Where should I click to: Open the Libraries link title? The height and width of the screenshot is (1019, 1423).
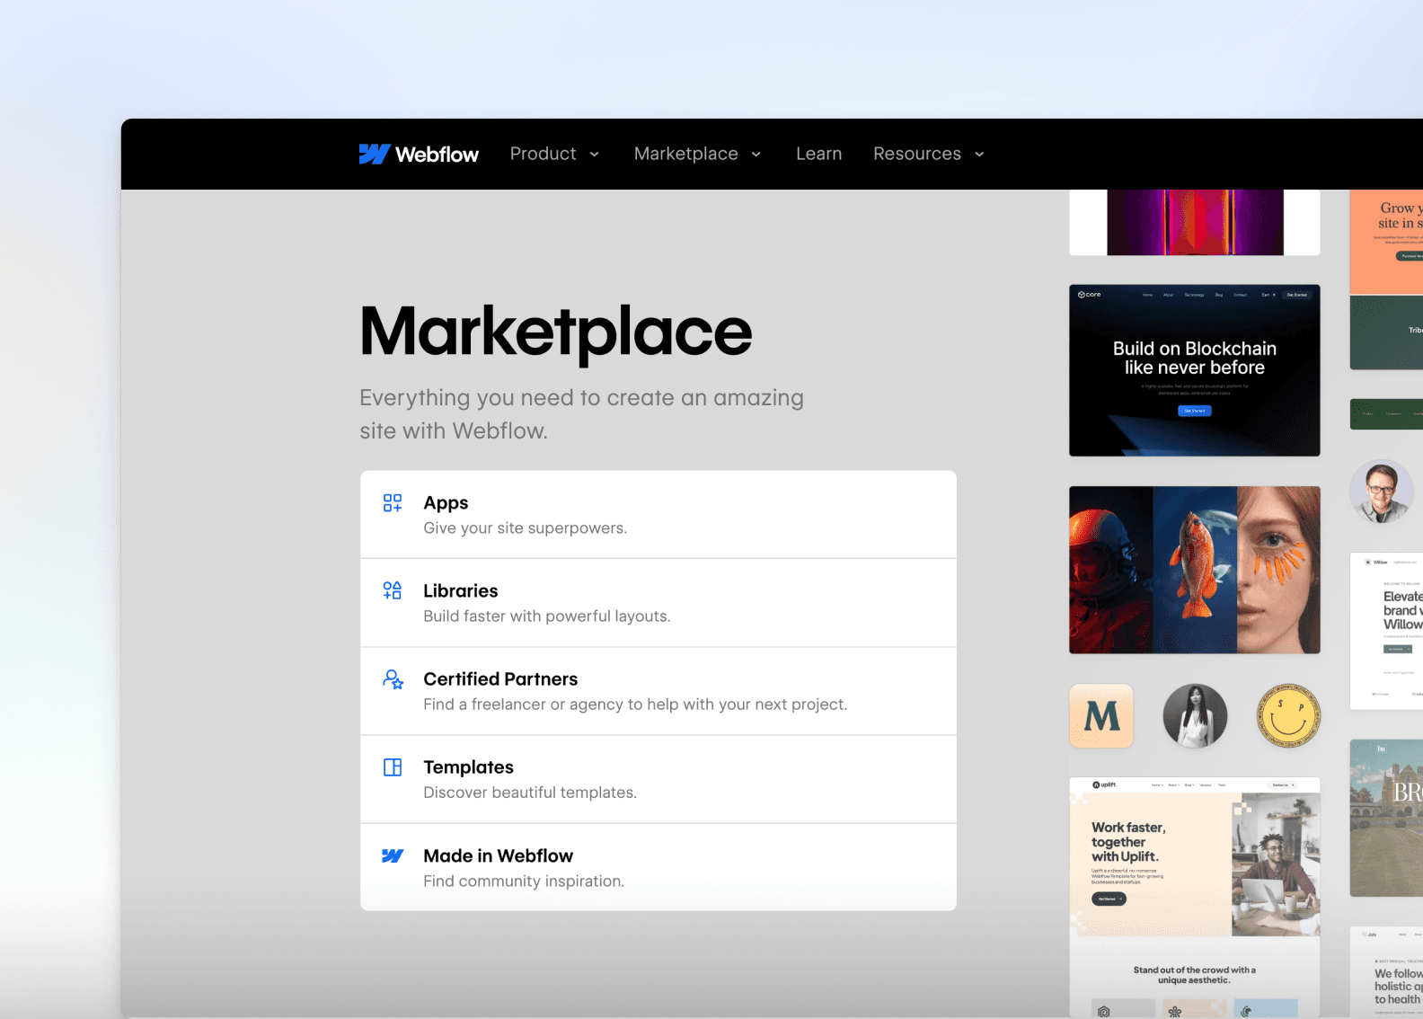[460, 590]
